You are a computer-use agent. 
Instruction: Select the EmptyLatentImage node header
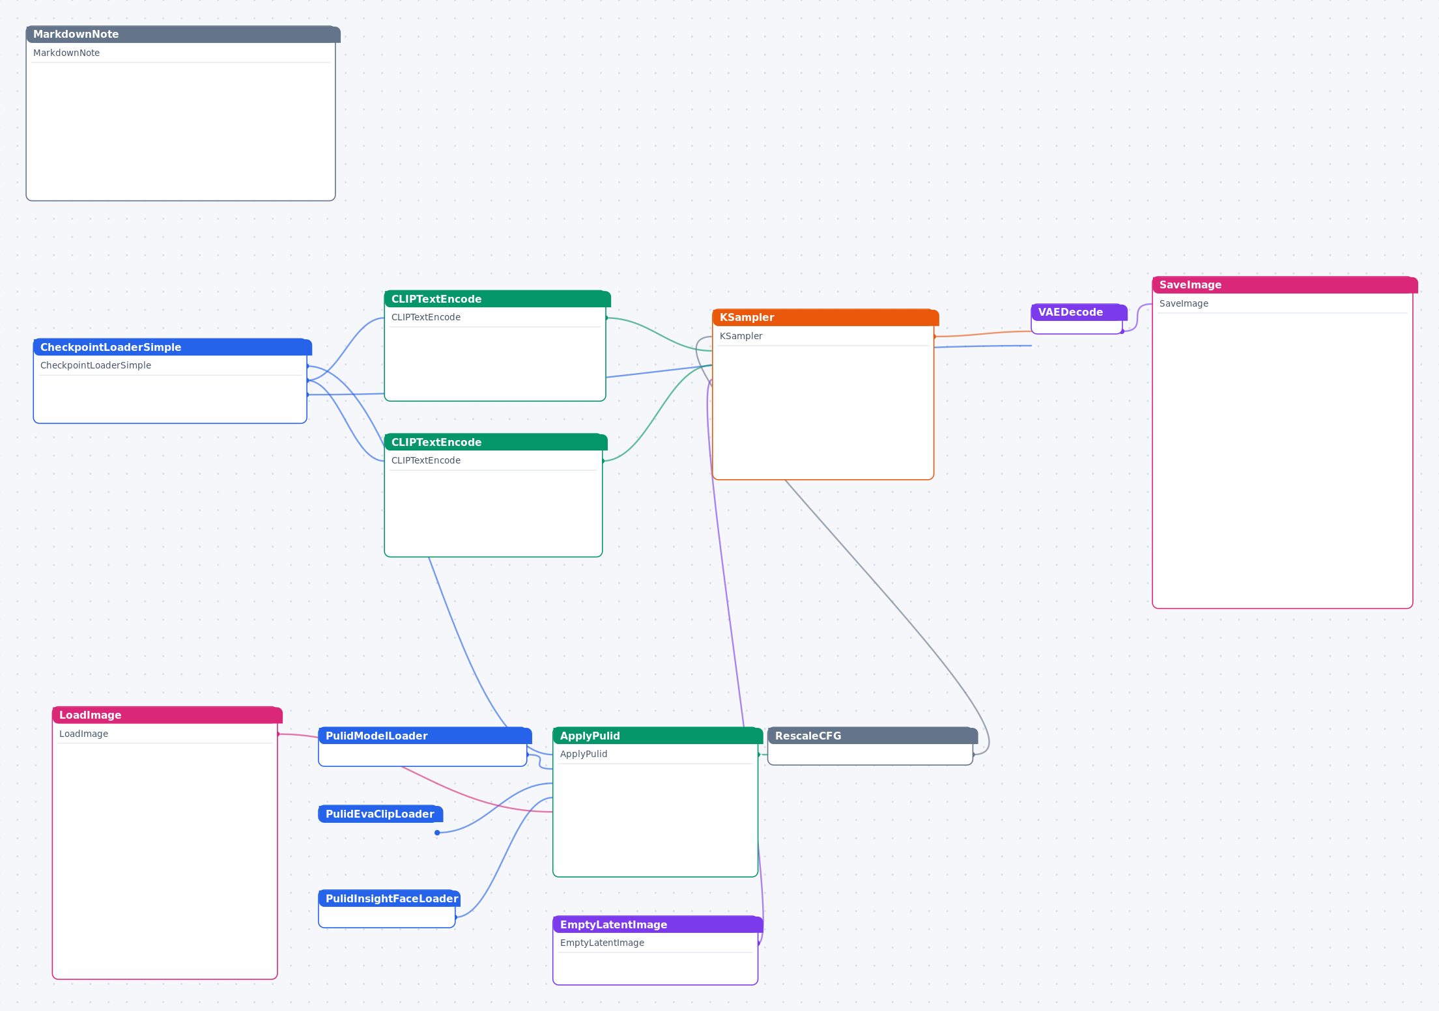point(658,924)
